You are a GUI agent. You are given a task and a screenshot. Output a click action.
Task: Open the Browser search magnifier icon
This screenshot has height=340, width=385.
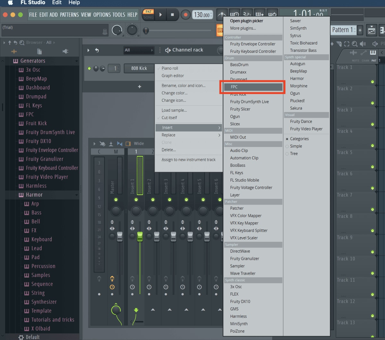point(22,42)
